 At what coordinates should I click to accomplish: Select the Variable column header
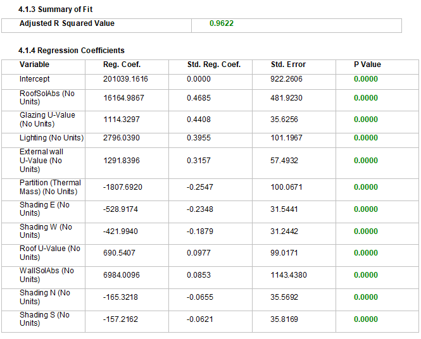(x=34, y=65)
